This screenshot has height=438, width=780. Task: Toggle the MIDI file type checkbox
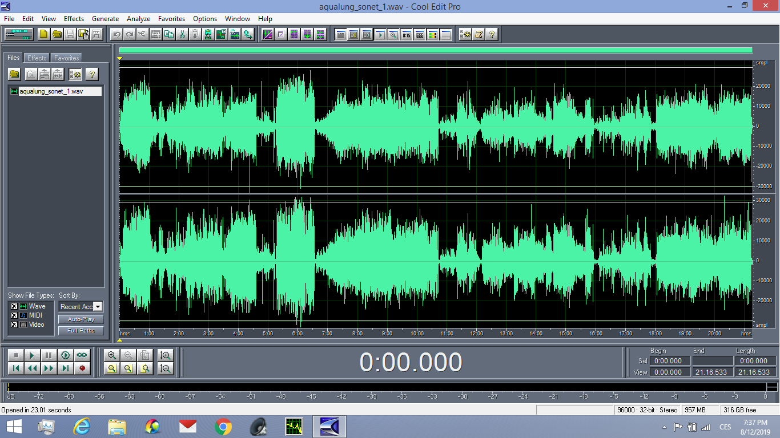14,315
